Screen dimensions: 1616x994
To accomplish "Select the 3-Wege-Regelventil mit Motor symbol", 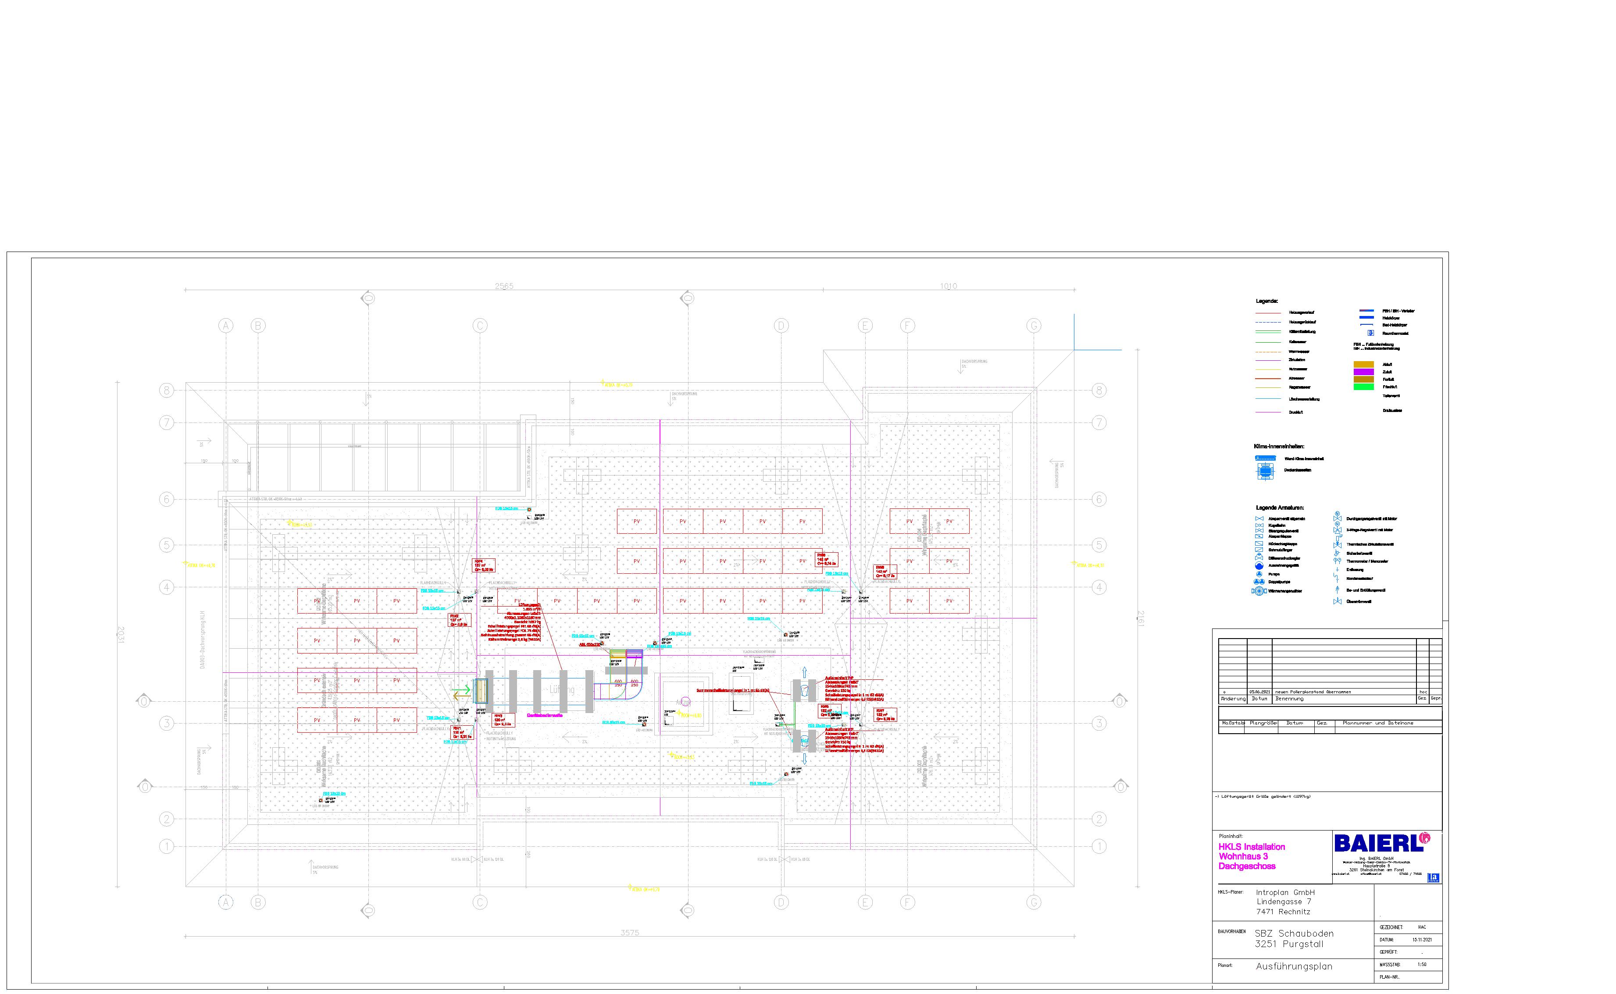I will tap(1338, 529).
